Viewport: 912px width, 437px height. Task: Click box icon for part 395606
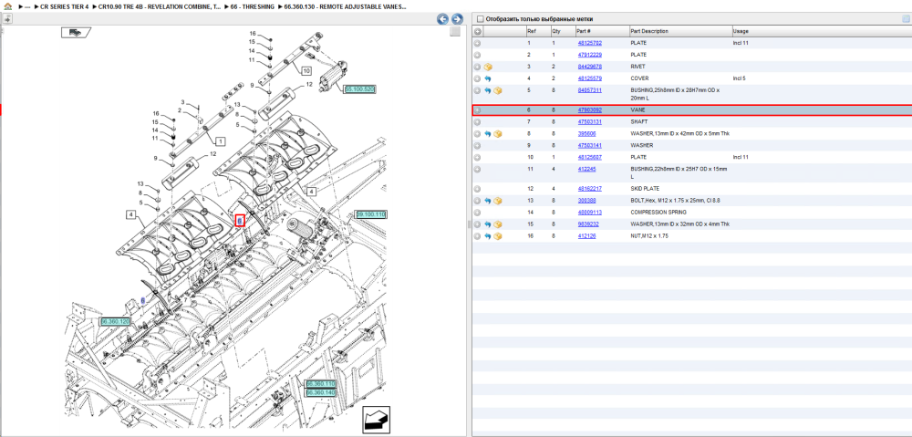click(x=498, y=133)
